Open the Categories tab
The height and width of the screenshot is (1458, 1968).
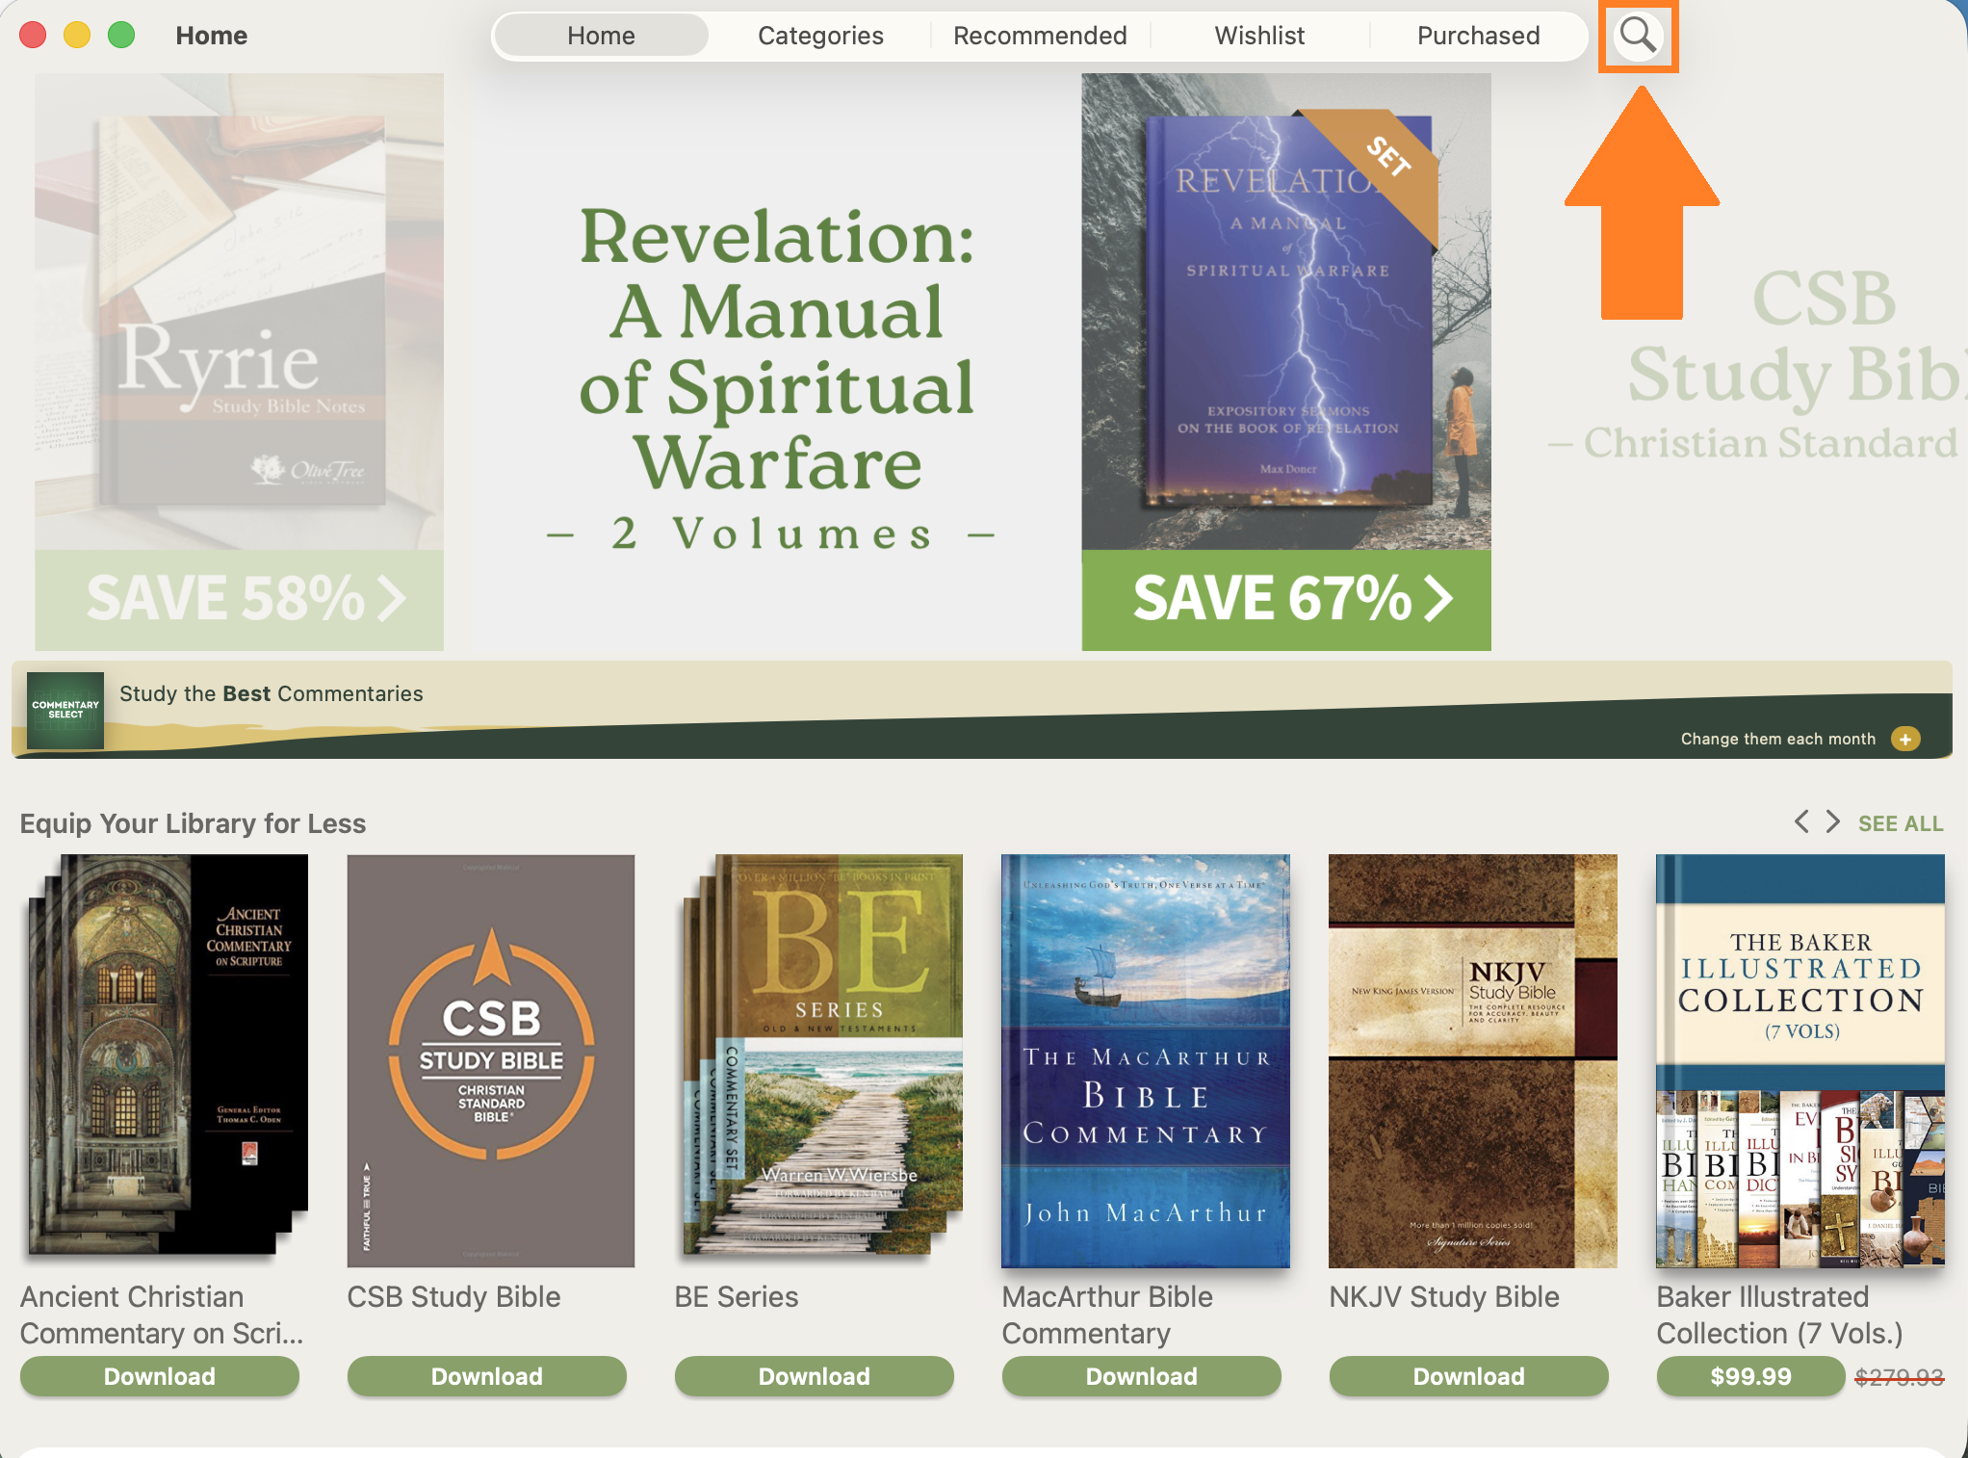820,36
